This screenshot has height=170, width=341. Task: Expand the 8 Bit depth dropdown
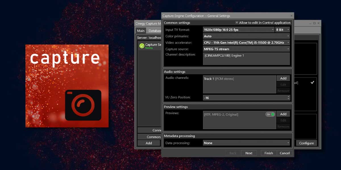(x=282, y=30)
